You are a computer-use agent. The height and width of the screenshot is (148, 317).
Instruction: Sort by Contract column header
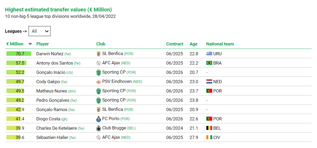(175, 44)
